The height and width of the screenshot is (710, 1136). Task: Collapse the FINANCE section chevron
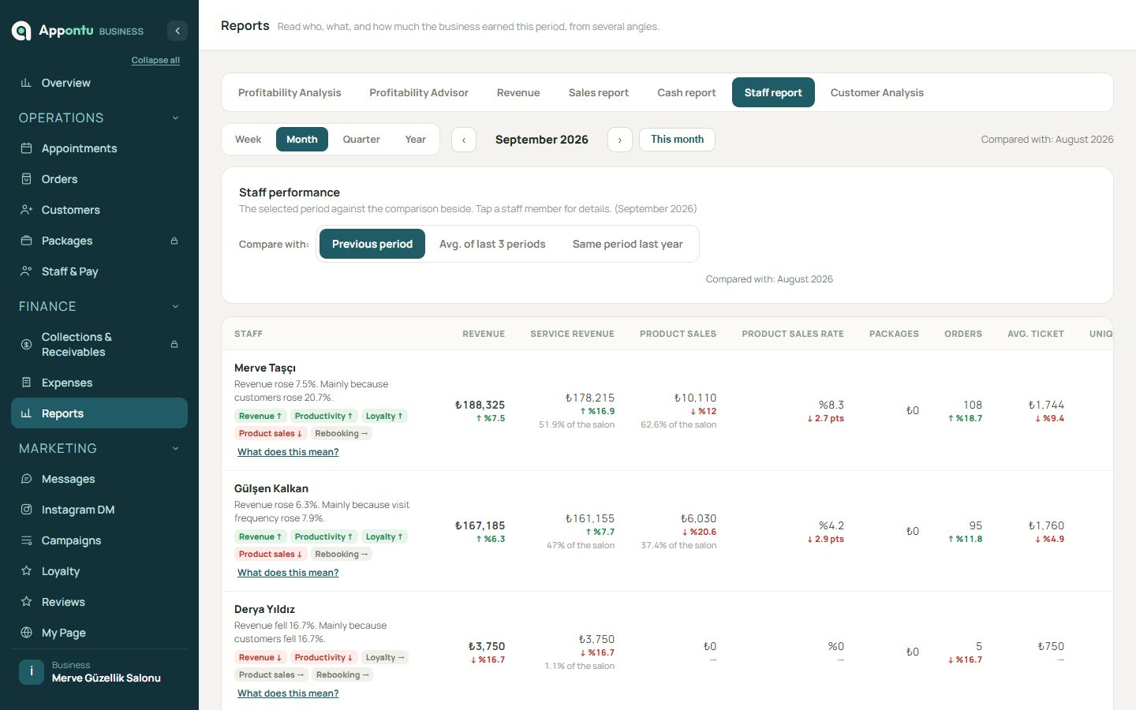point(175,307)
